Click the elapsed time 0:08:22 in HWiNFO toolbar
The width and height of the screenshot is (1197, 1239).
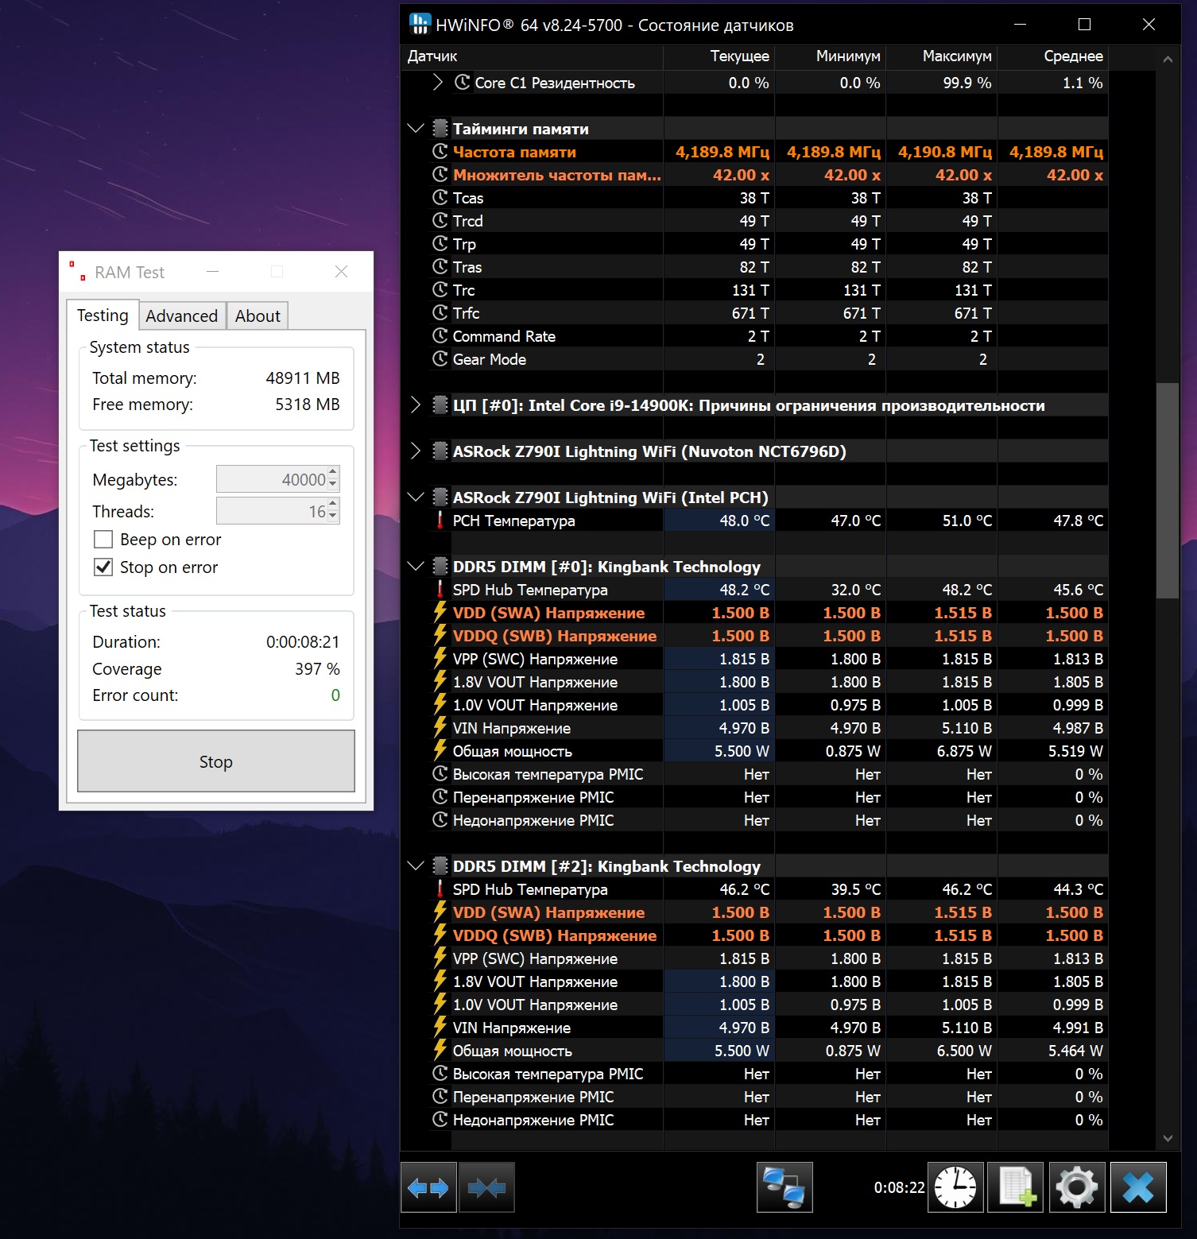(x=899, y=1187)
